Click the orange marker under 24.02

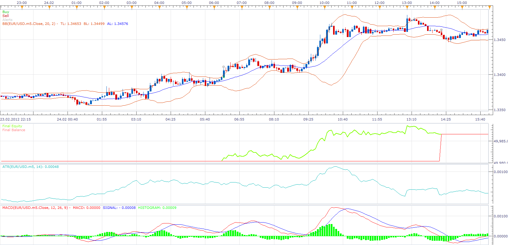pyautogui.click(x=49, y=7)
